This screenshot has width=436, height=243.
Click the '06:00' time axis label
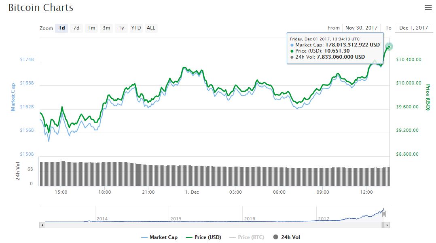click(279, 192)
